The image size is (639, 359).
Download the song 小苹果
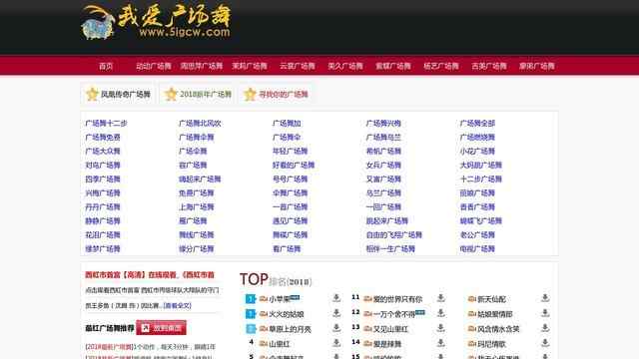[336, 298]
